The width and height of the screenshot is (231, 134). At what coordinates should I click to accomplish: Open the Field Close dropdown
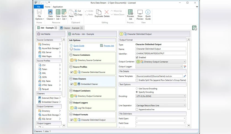[161, 123]
